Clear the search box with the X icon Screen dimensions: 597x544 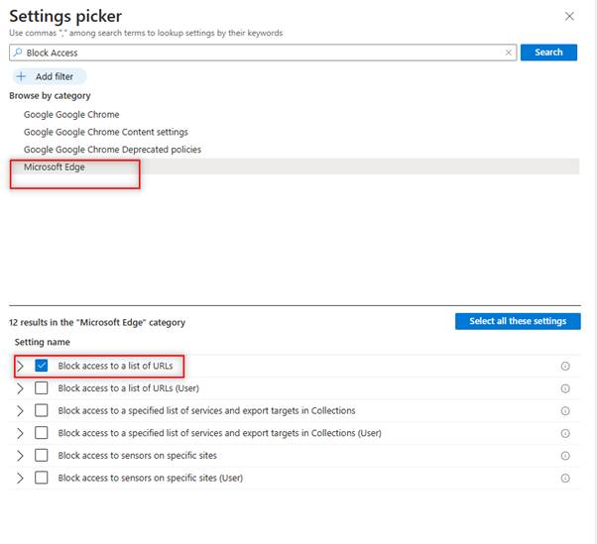509,53
